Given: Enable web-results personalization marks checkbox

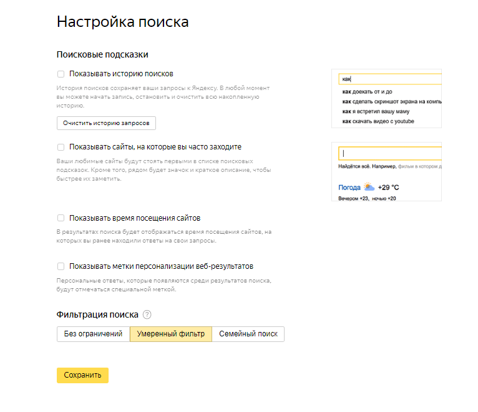Looking at the screenshot, I should (61, 266).
